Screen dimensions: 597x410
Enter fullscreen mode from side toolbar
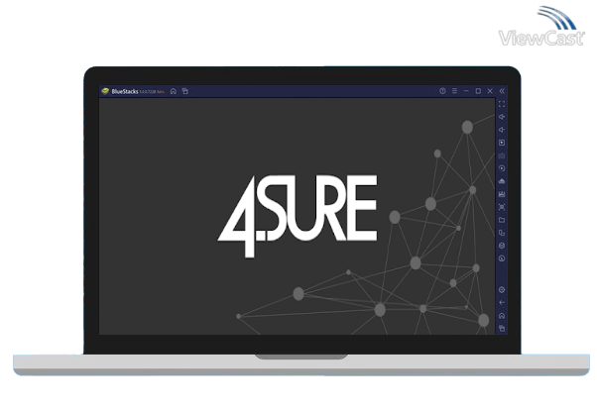pos(502,104)
